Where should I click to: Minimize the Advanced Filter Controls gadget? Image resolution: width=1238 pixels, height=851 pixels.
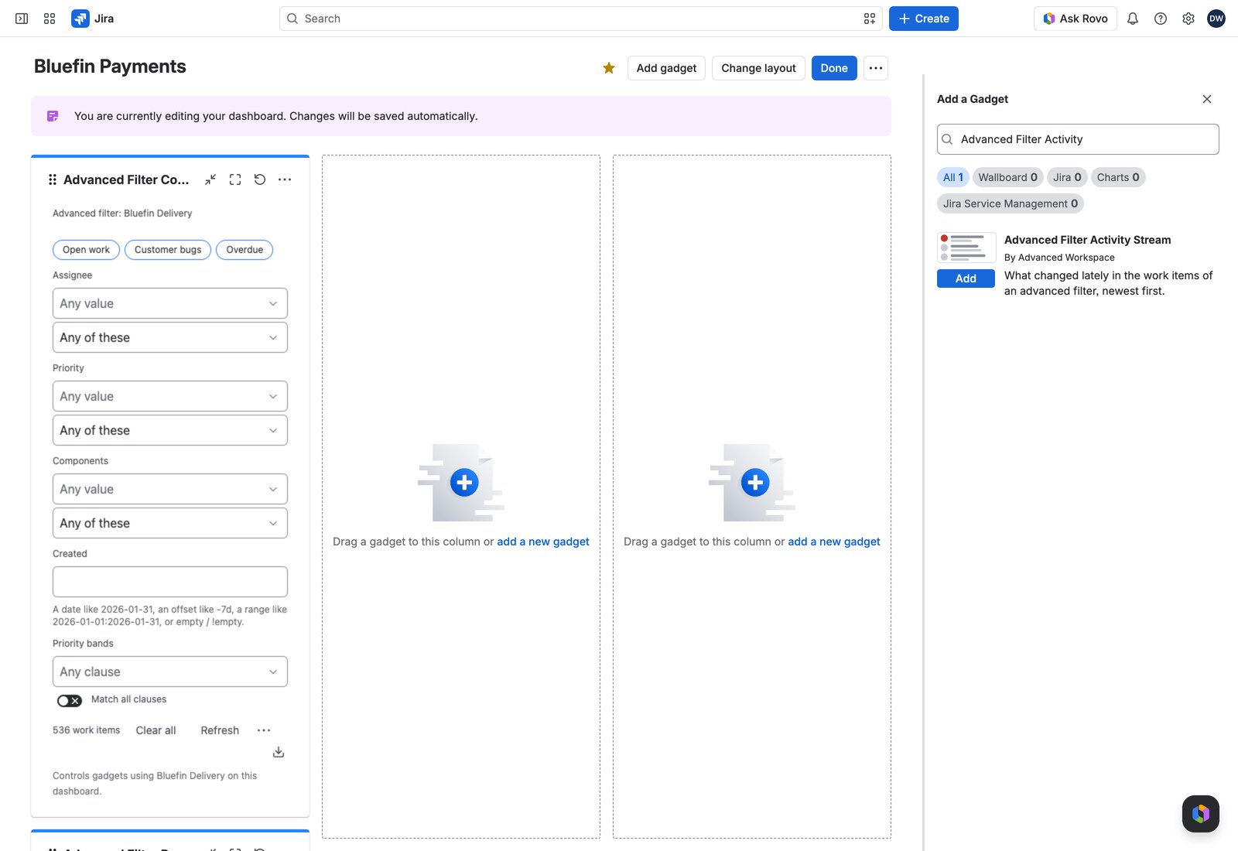(210, 179)
